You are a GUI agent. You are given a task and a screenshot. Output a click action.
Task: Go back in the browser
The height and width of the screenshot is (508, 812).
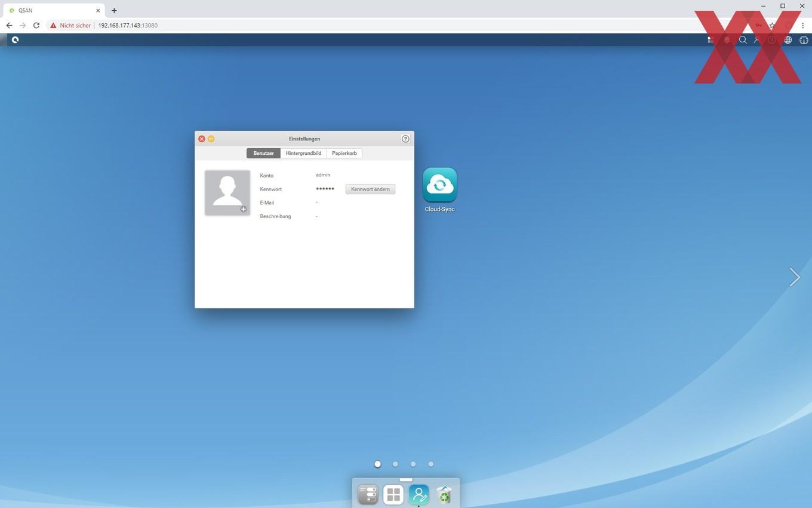tap(9, 26)
